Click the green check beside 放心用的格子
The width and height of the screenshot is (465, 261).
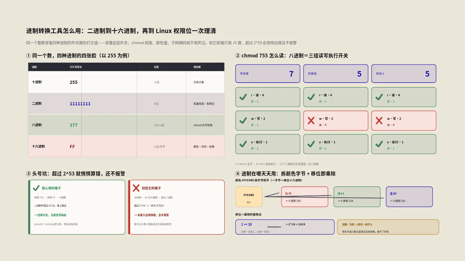[x=36, y=188]
